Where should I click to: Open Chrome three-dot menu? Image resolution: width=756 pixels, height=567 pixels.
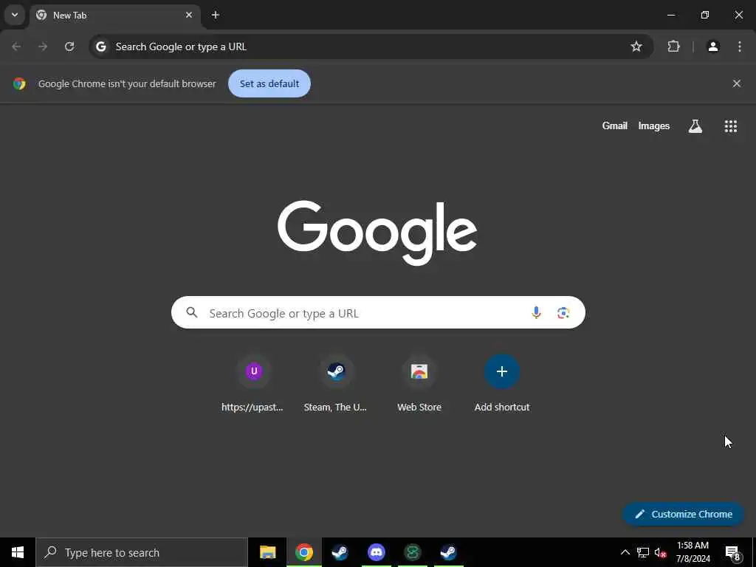[740, 47]
